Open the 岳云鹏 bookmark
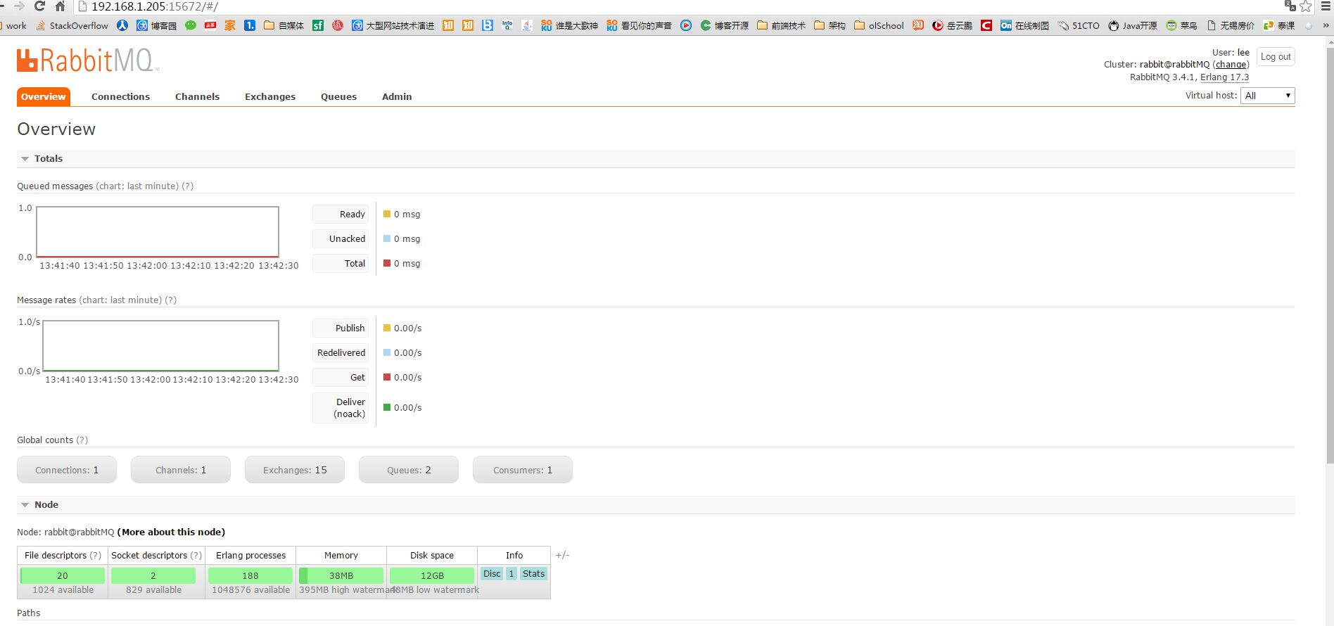 (x=952, y=25)
